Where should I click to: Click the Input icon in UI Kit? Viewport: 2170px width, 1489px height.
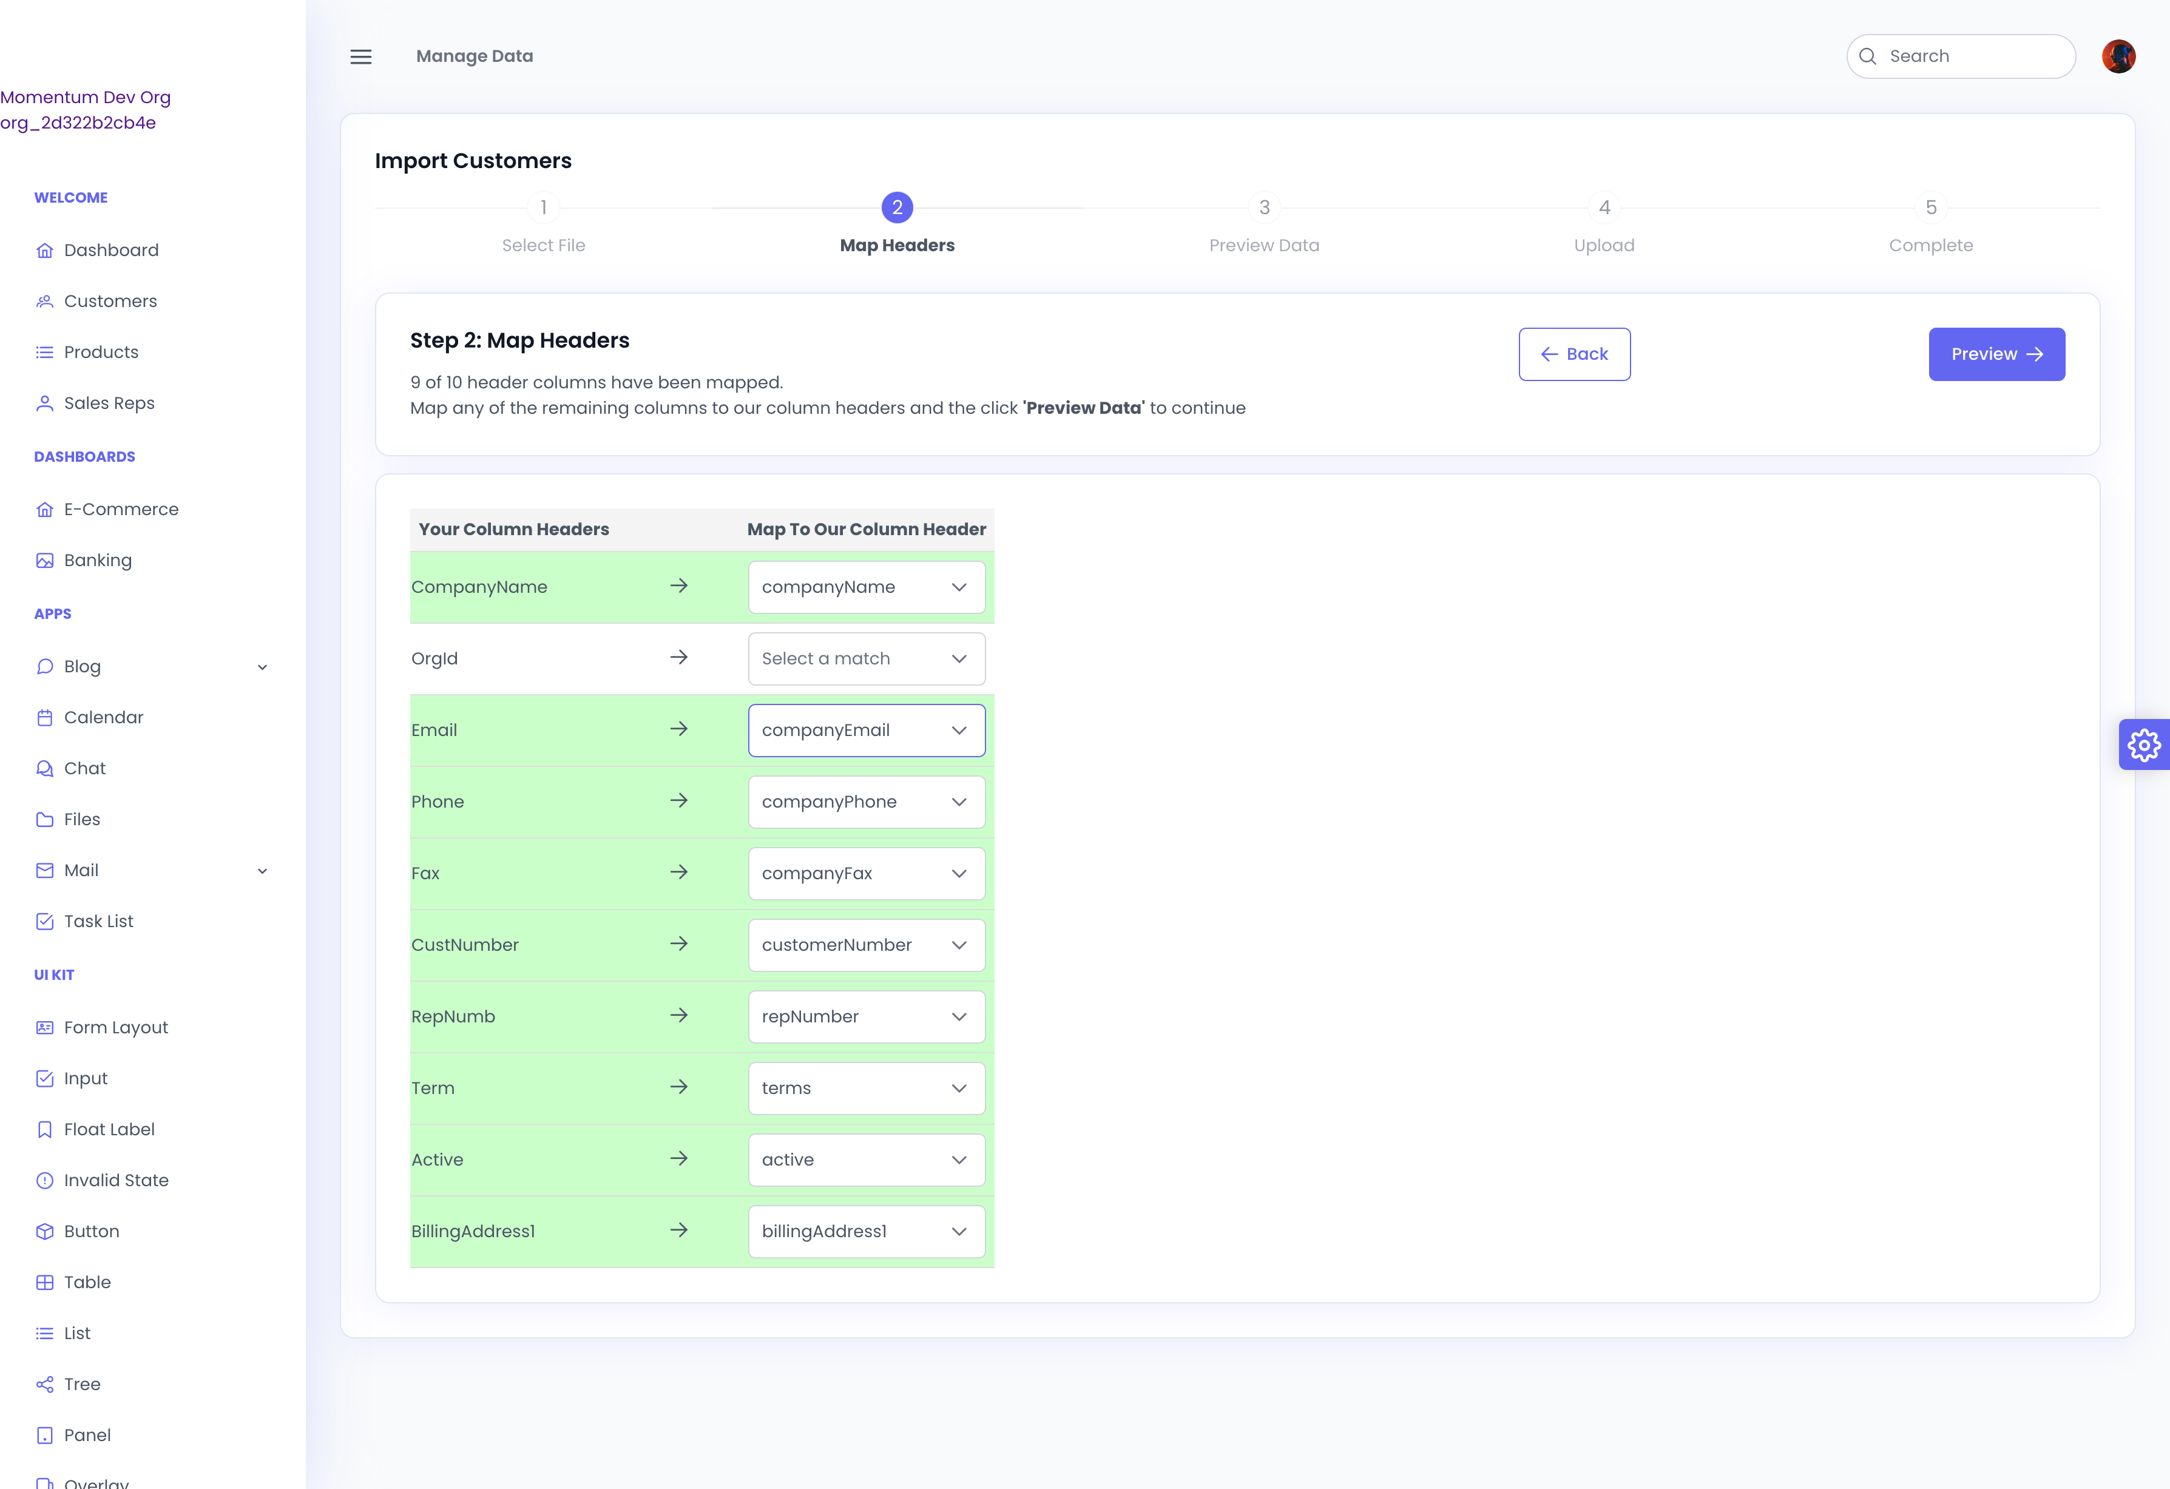tap(45, 1078)
